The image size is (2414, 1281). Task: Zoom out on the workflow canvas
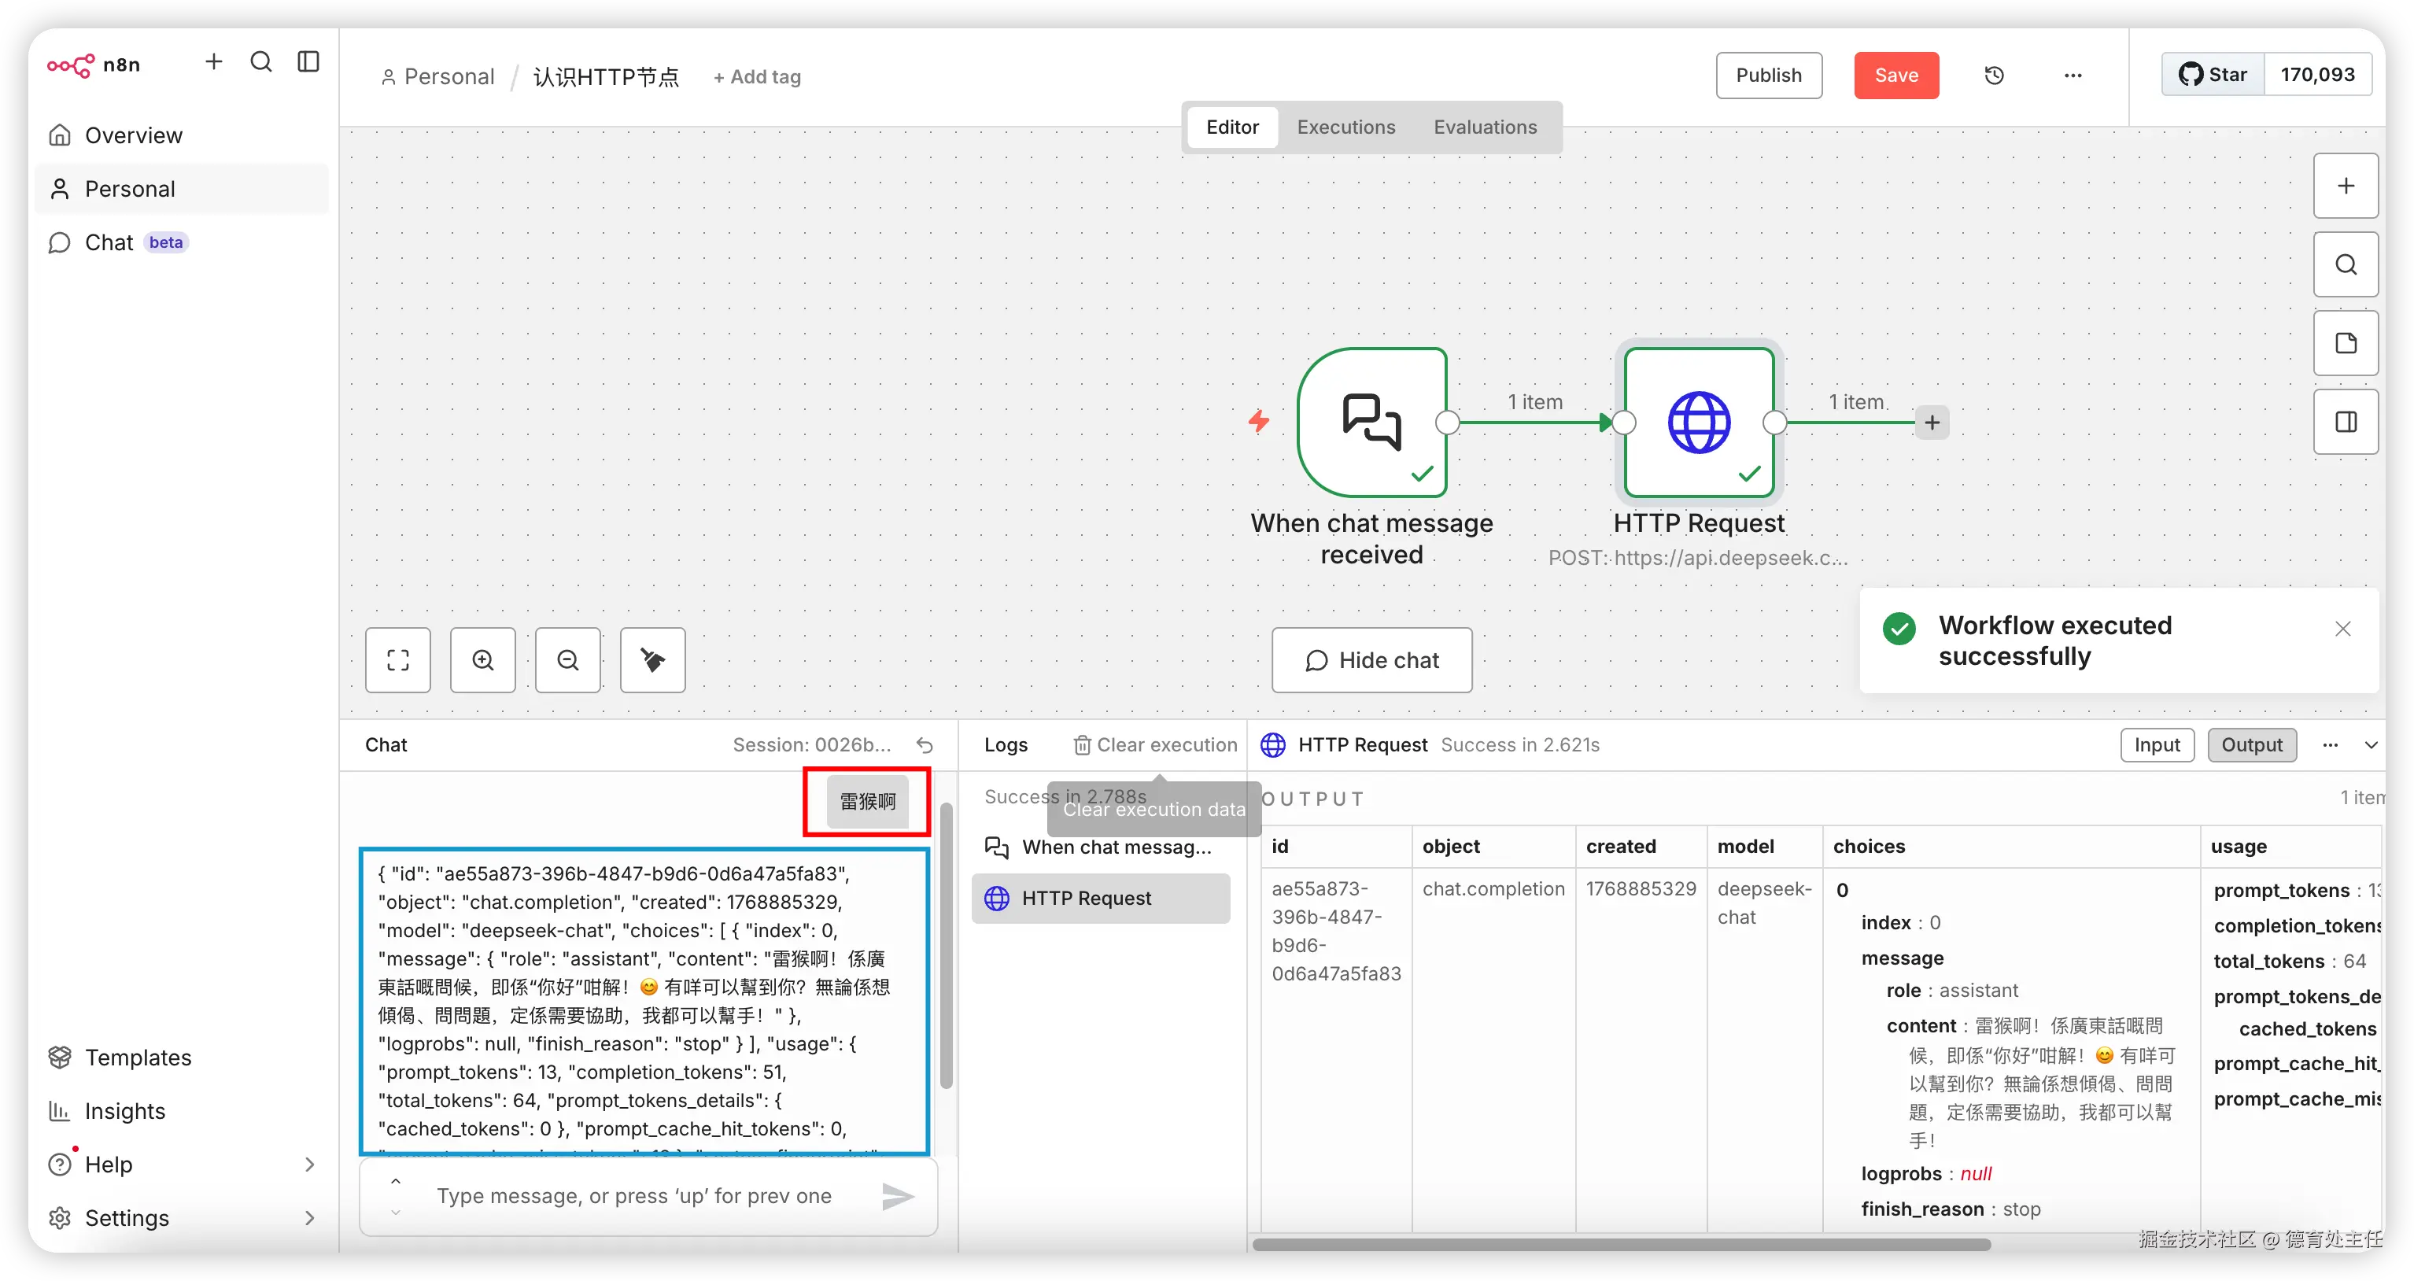pos(568,661)
